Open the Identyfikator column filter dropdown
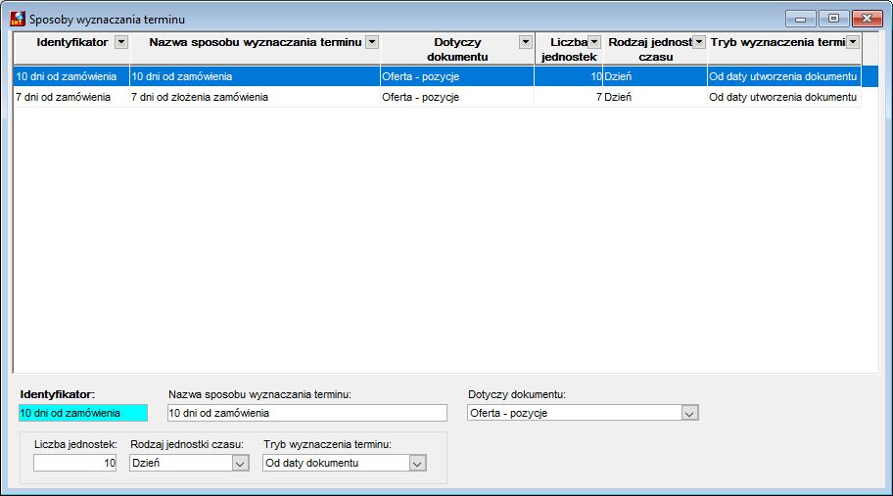This screenshot has width=893, height=496. point(121,42)
